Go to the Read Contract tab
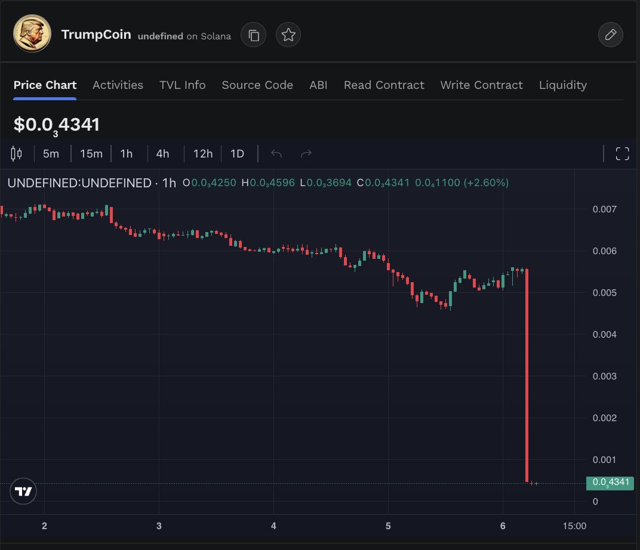Image resolution: width=640 pixels, height=550 pixels. coord(384,85)
